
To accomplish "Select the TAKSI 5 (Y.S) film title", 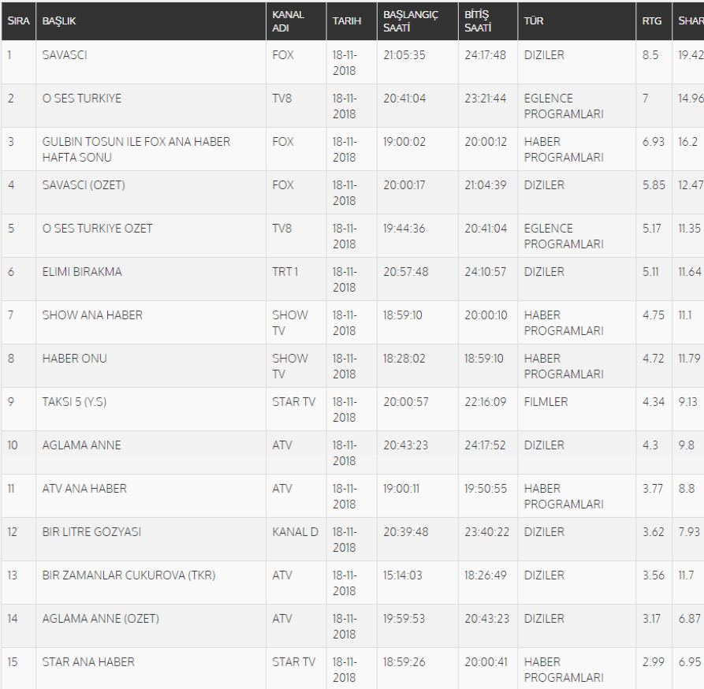I will pos(74,402).
